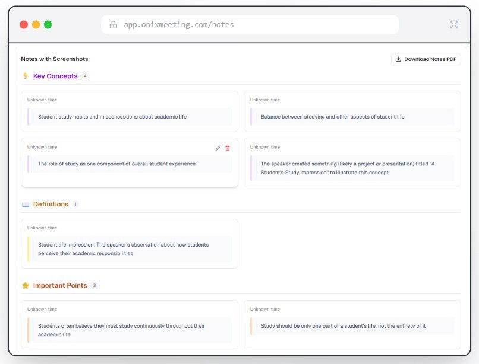Click the open book icon beside Definitions

[26, 205]
